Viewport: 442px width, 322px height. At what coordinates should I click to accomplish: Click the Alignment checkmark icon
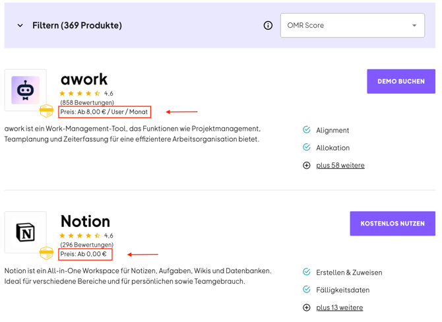[x=307, y=130]
